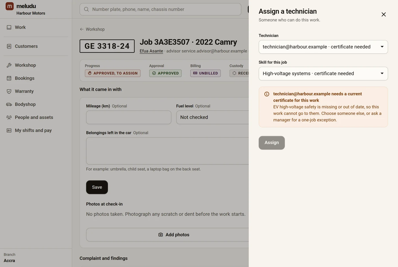Viewport: 398px width, 267px height.
Task: Click the Accra branch name
Action: (9, 261)
